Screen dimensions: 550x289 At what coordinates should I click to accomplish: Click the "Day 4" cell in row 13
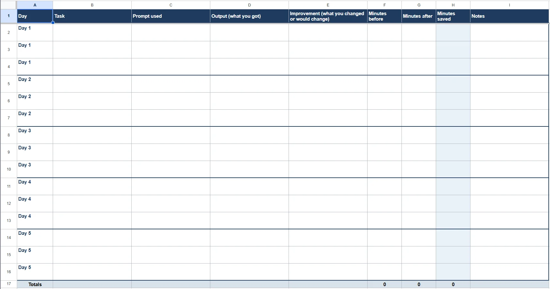pyautogui.click(x=35, y=220)
